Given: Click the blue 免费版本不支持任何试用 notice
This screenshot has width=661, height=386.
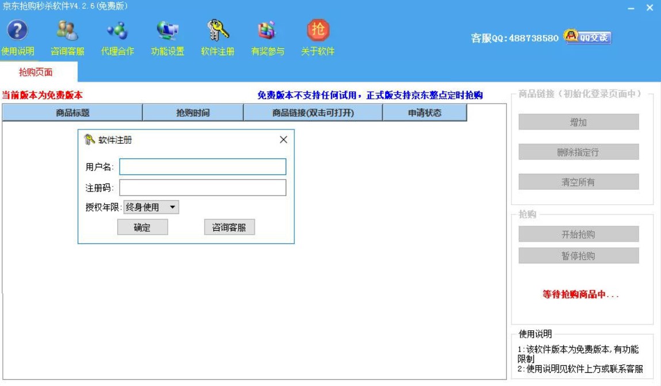Looking at the screenshot, I should click(370, 95).
